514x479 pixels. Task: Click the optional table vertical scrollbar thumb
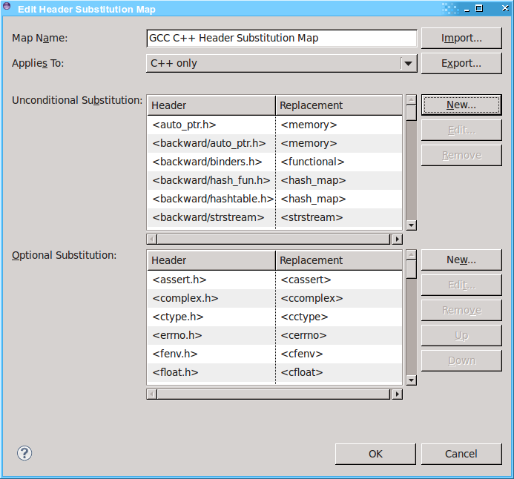click(x=411, y=270)
